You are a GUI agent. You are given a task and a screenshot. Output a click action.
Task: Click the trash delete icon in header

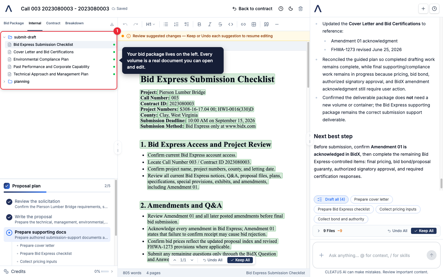pyautogui.click(x=301, y=9)
